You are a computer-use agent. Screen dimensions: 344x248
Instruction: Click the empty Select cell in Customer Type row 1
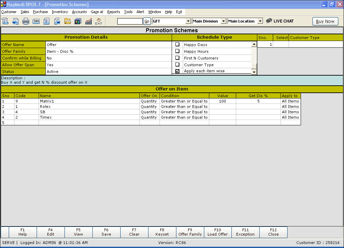coord(281,44)
